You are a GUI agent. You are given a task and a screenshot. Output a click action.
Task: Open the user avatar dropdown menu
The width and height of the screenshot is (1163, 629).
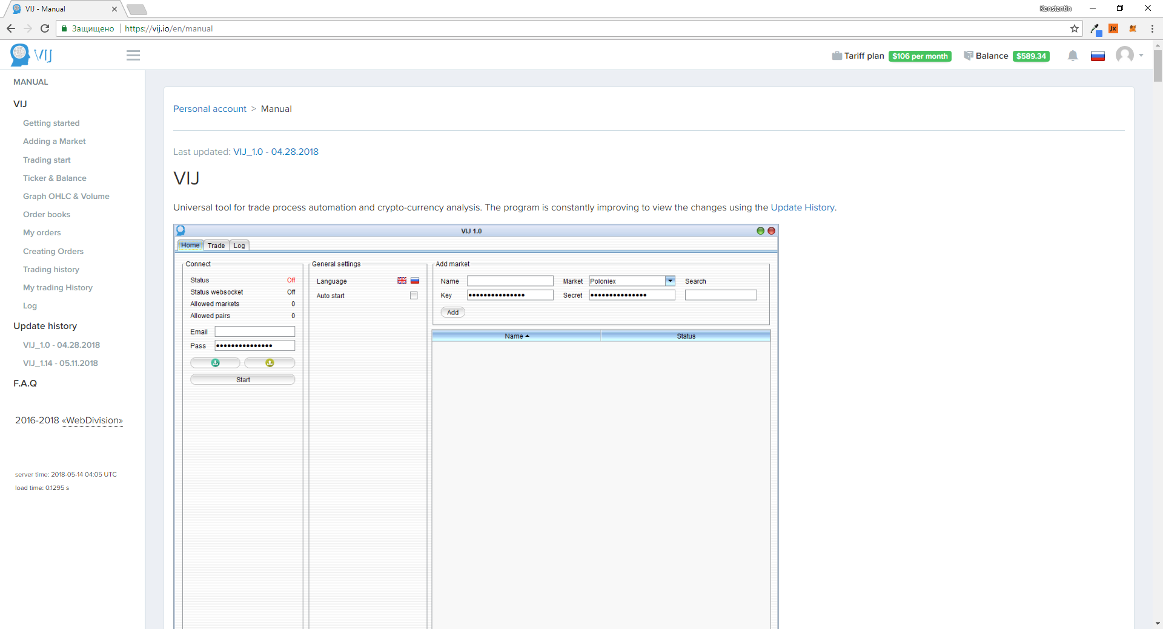1129,56
